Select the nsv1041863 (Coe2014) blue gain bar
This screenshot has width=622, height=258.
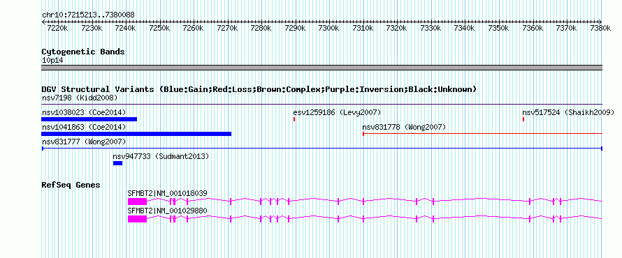tap(136, 134)
